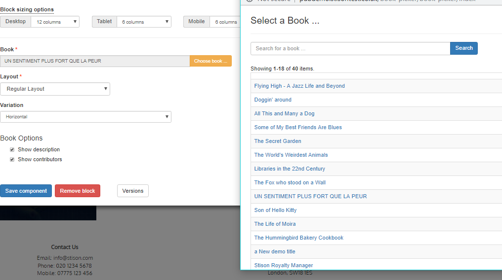This screenshot has width=502, height=280.
Task: Click the Save component button
Action: pyautogui.click(x=26, y=191)
